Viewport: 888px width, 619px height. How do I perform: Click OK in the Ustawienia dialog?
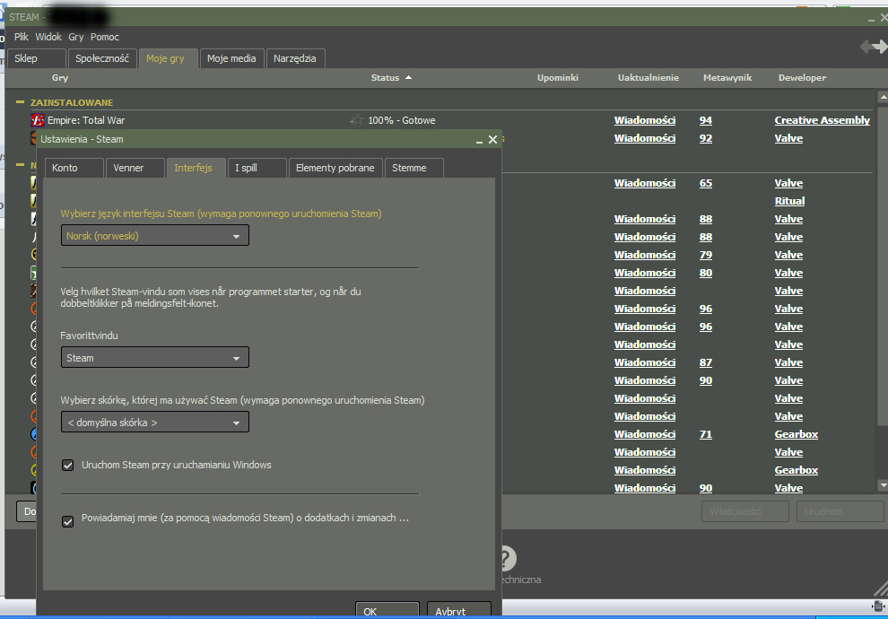tap(387, 611)
